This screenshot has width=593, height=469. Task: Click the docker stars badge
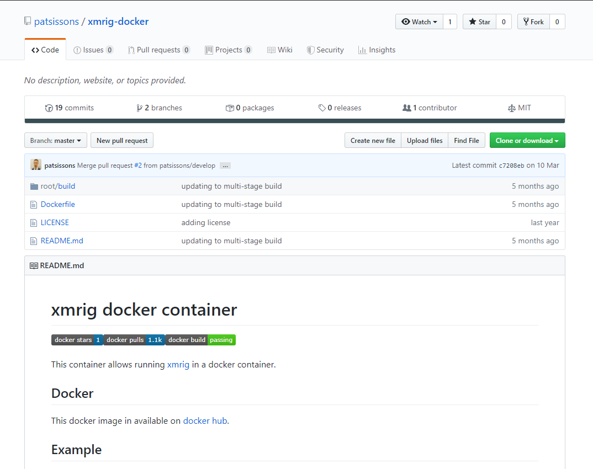(77, 340)
